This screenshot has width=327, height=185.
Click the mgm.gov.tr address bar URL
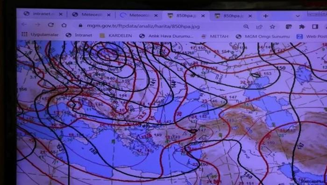coord(143,27)
